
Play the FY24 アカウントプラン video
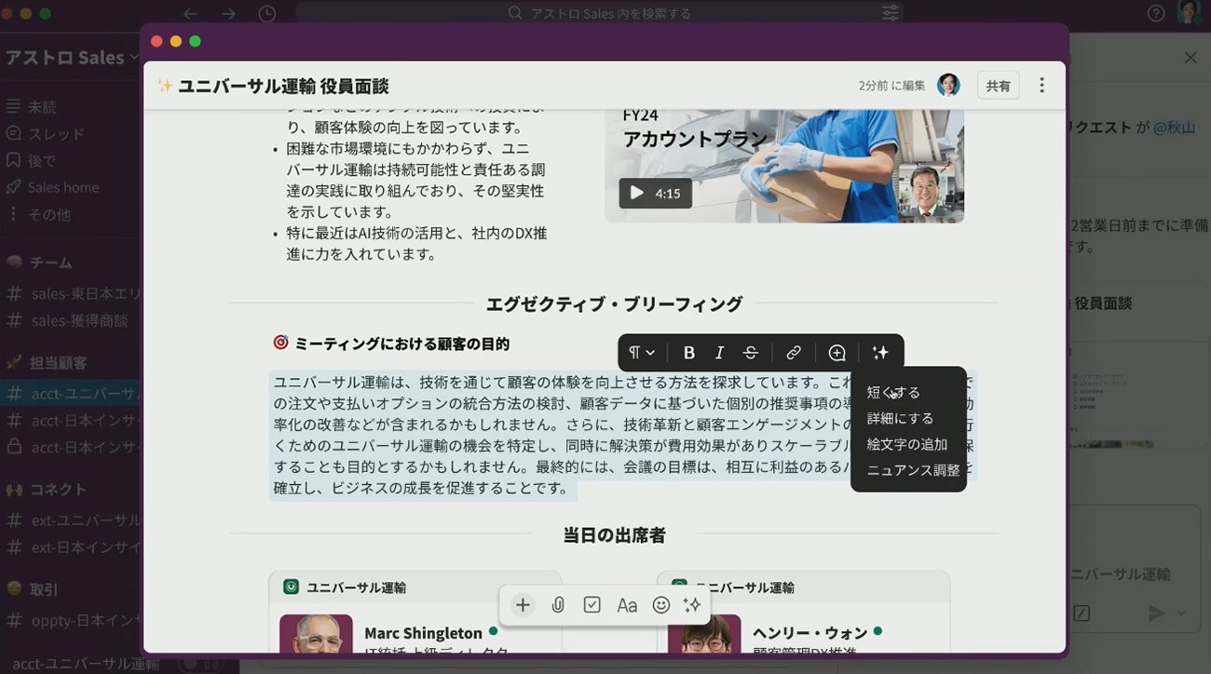(x=655, y=193)
